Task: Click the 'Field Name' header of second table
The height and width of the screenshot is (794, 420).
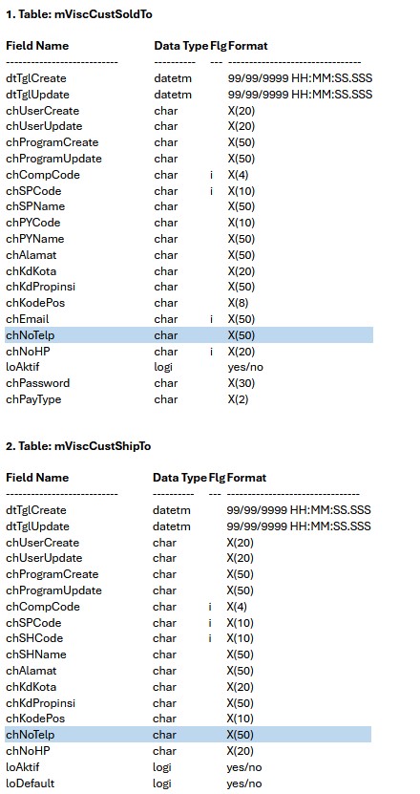Action: [x=37, y=478]
